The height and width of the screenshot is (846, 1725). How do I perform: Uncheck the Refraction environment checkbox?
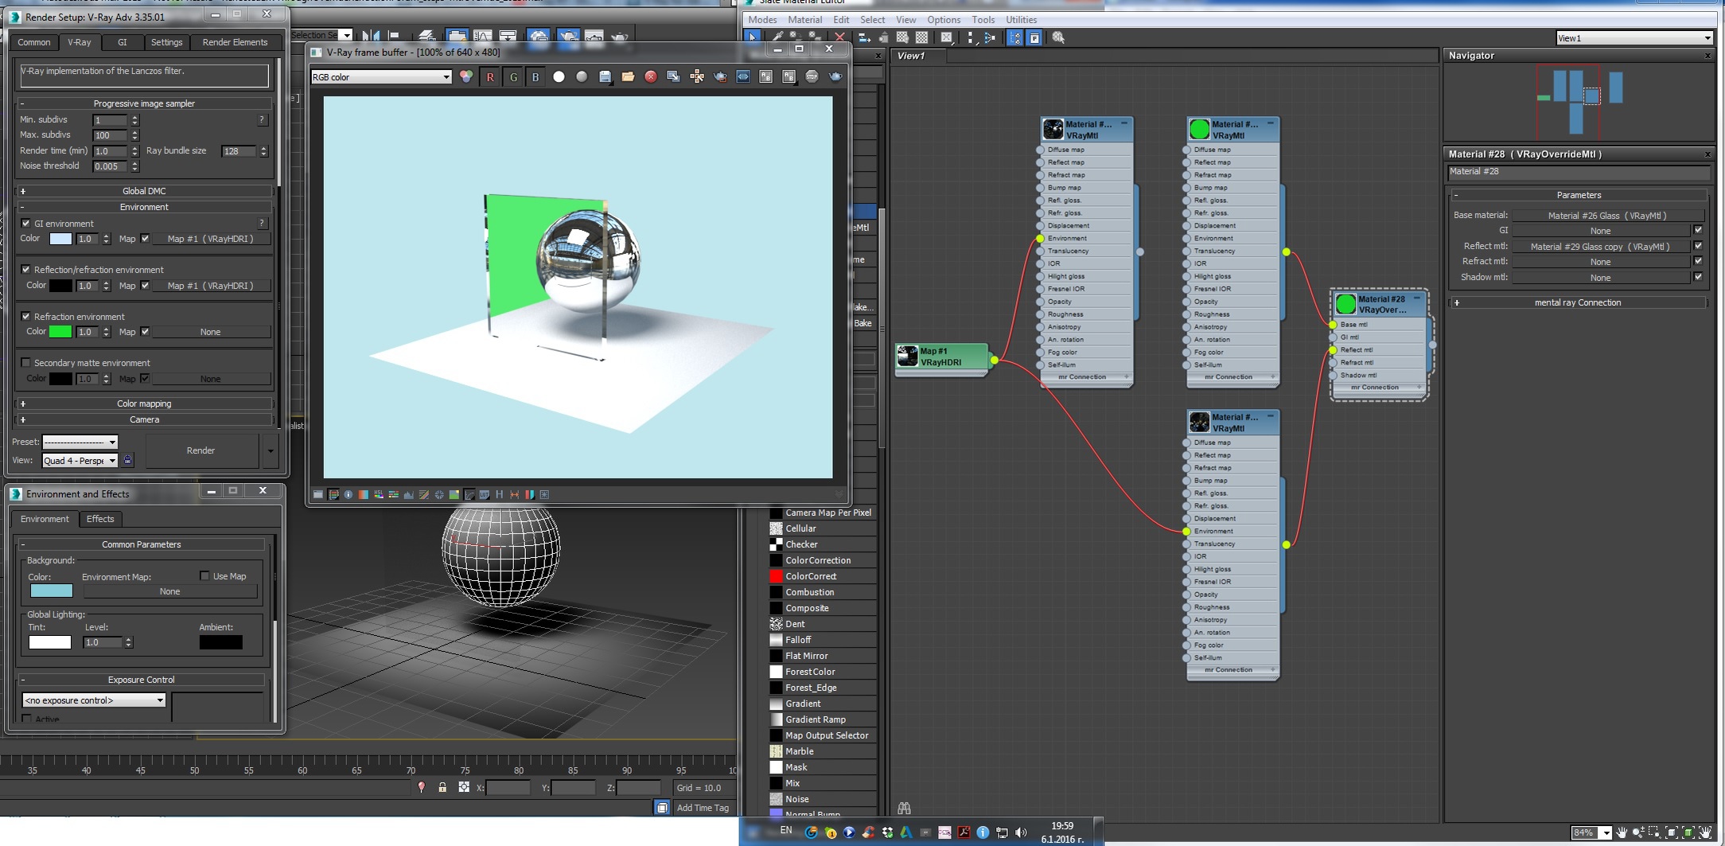tap(25, 317)
